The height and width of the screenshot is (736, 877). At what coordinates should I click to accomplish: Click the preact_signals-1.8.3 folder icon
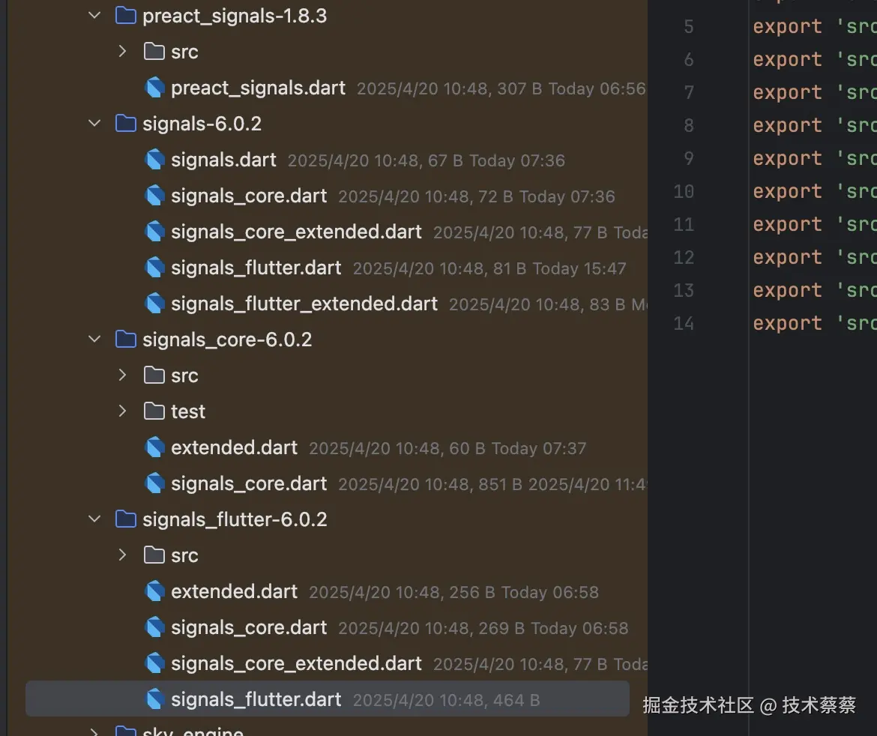click(126, 16)
